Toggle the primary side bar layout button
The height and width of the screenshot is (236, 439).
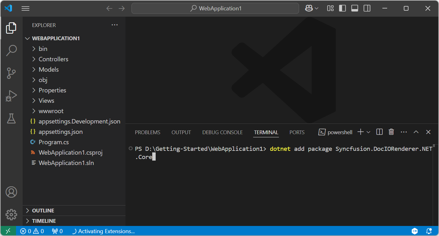pyautogui.click(x=342, y=8)
